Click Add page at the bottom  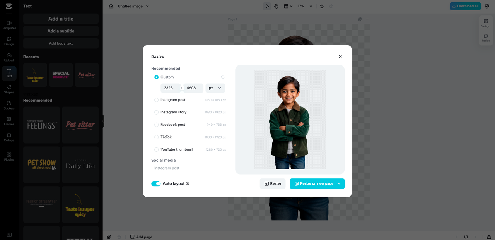pyautogui.click(x=141, y=237)
